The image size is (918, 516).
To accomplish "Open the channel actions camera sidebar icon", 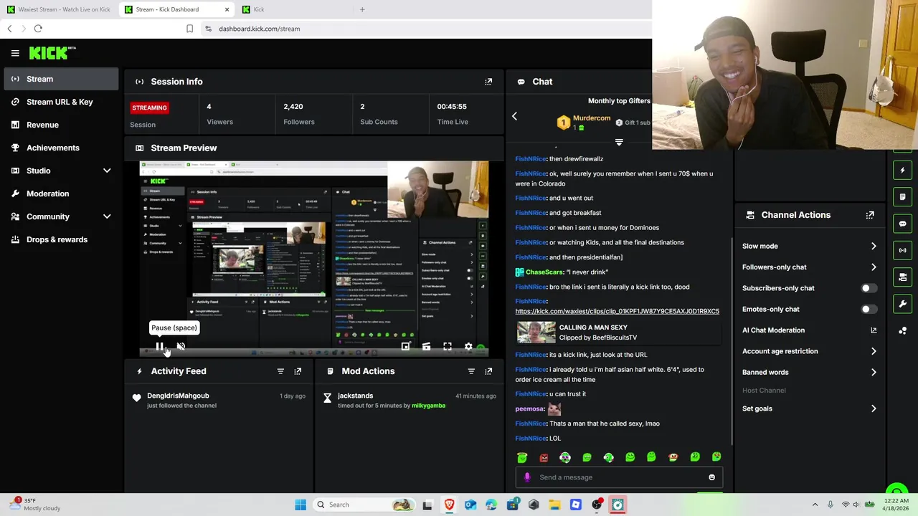I will 902,277.
